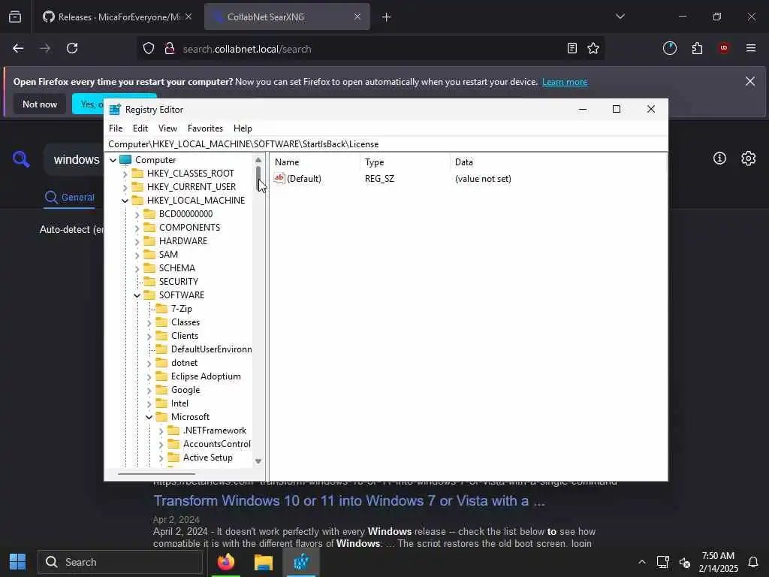Collapse the SOFTWARE key

137,295
